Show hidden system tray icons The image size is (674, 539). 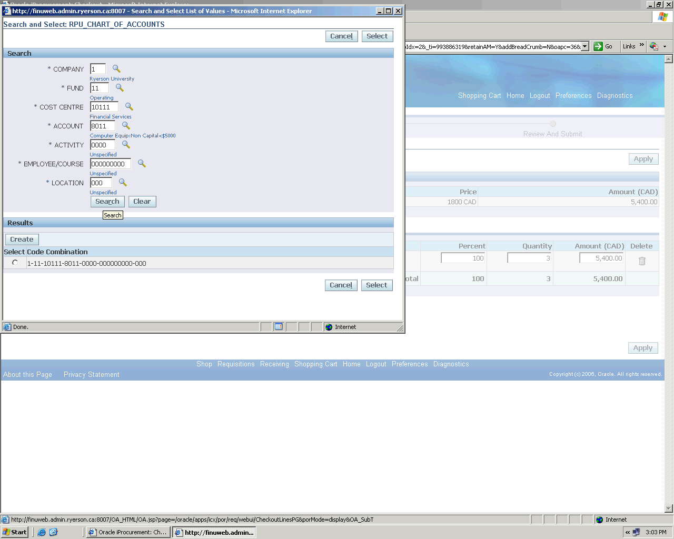pos(627,532)
